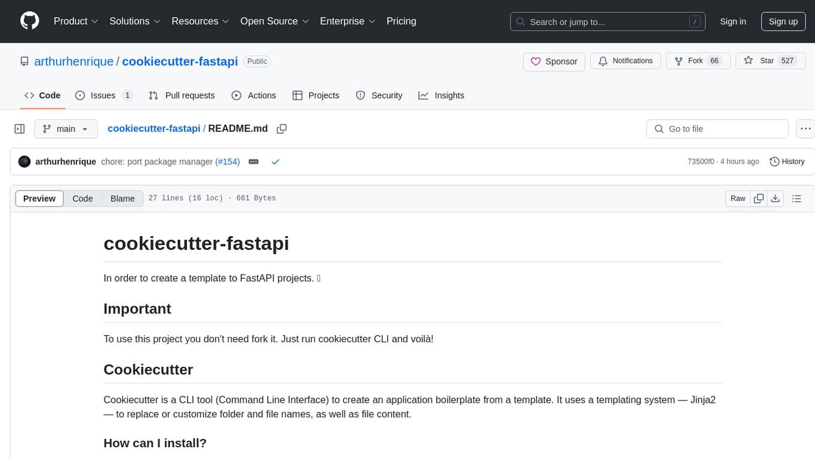Screen dimensions: 815x458
Task: Expand the Solutions menu
Action: pos(135,21)
